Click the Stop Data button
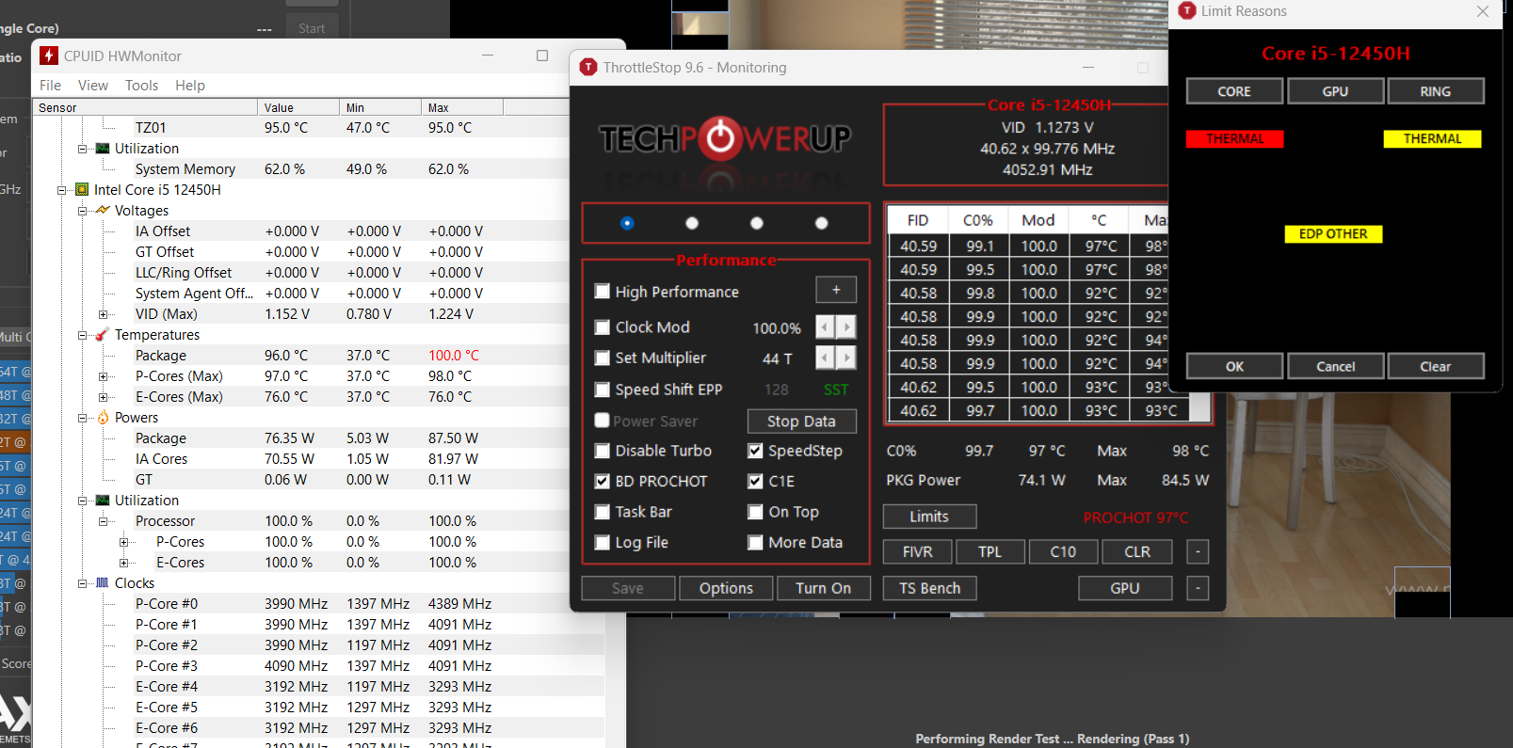Image resolution: width=1513 pixels, height=748 pixels. click(801, 422)
